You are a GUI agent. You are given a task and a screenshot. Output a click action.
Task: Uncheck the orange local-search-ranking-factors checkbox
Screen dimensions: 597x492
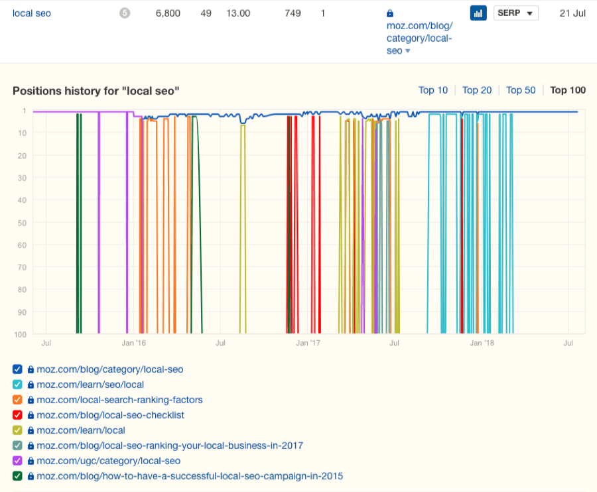pyautogui.click(x=17, y=400)
